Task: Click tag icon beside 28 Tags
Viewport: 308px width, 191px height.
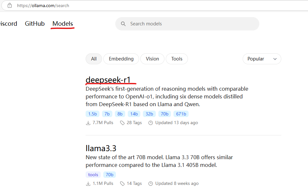Action: pos(122,123)
